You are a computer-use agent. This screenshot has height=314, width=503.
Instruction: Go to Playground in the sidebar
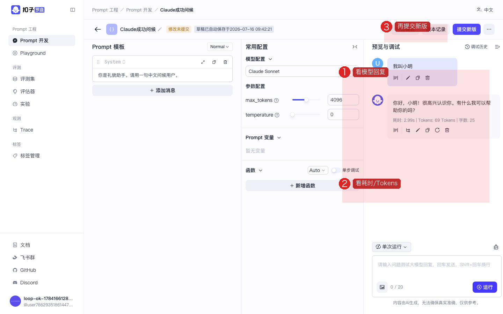tap(42, 53)
